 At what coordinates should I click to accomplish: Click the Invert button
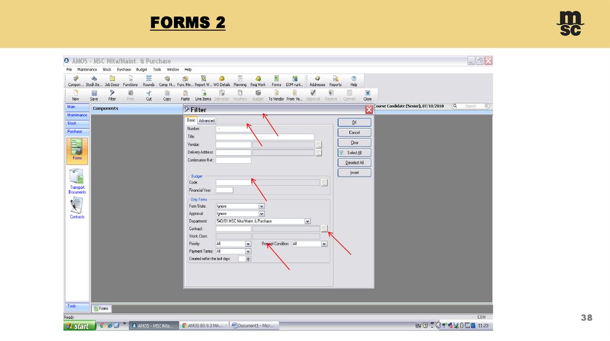354,173
